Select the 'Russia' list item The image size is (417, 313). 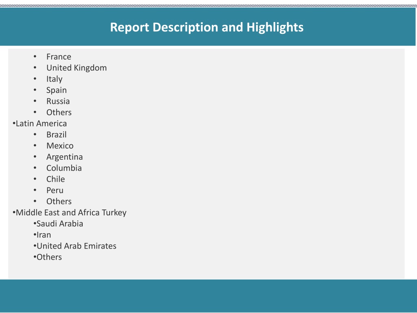tap(58, 101)
